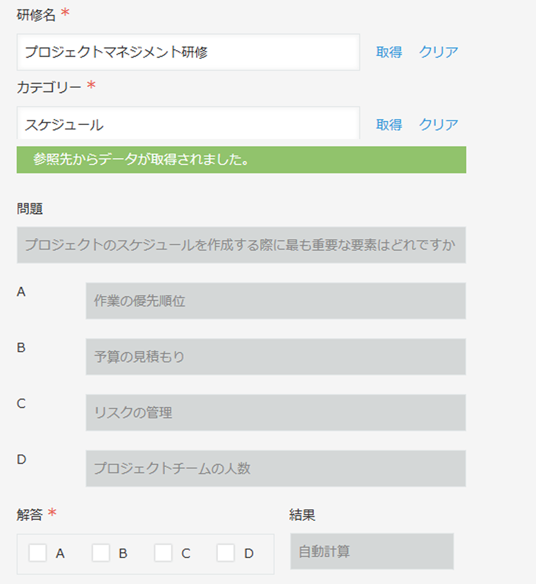Click the 研修名 input field
Viewport: 536px width, 584px height.
188,52
